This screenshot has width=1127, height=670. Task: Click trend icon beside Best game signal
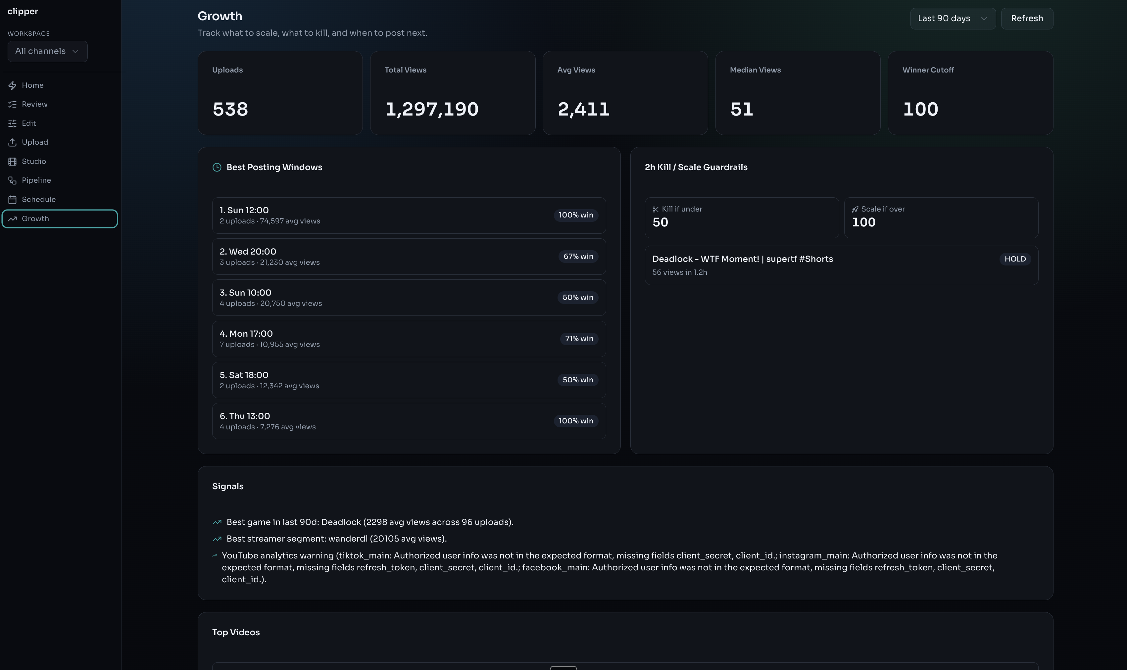[x=217, y=522]
